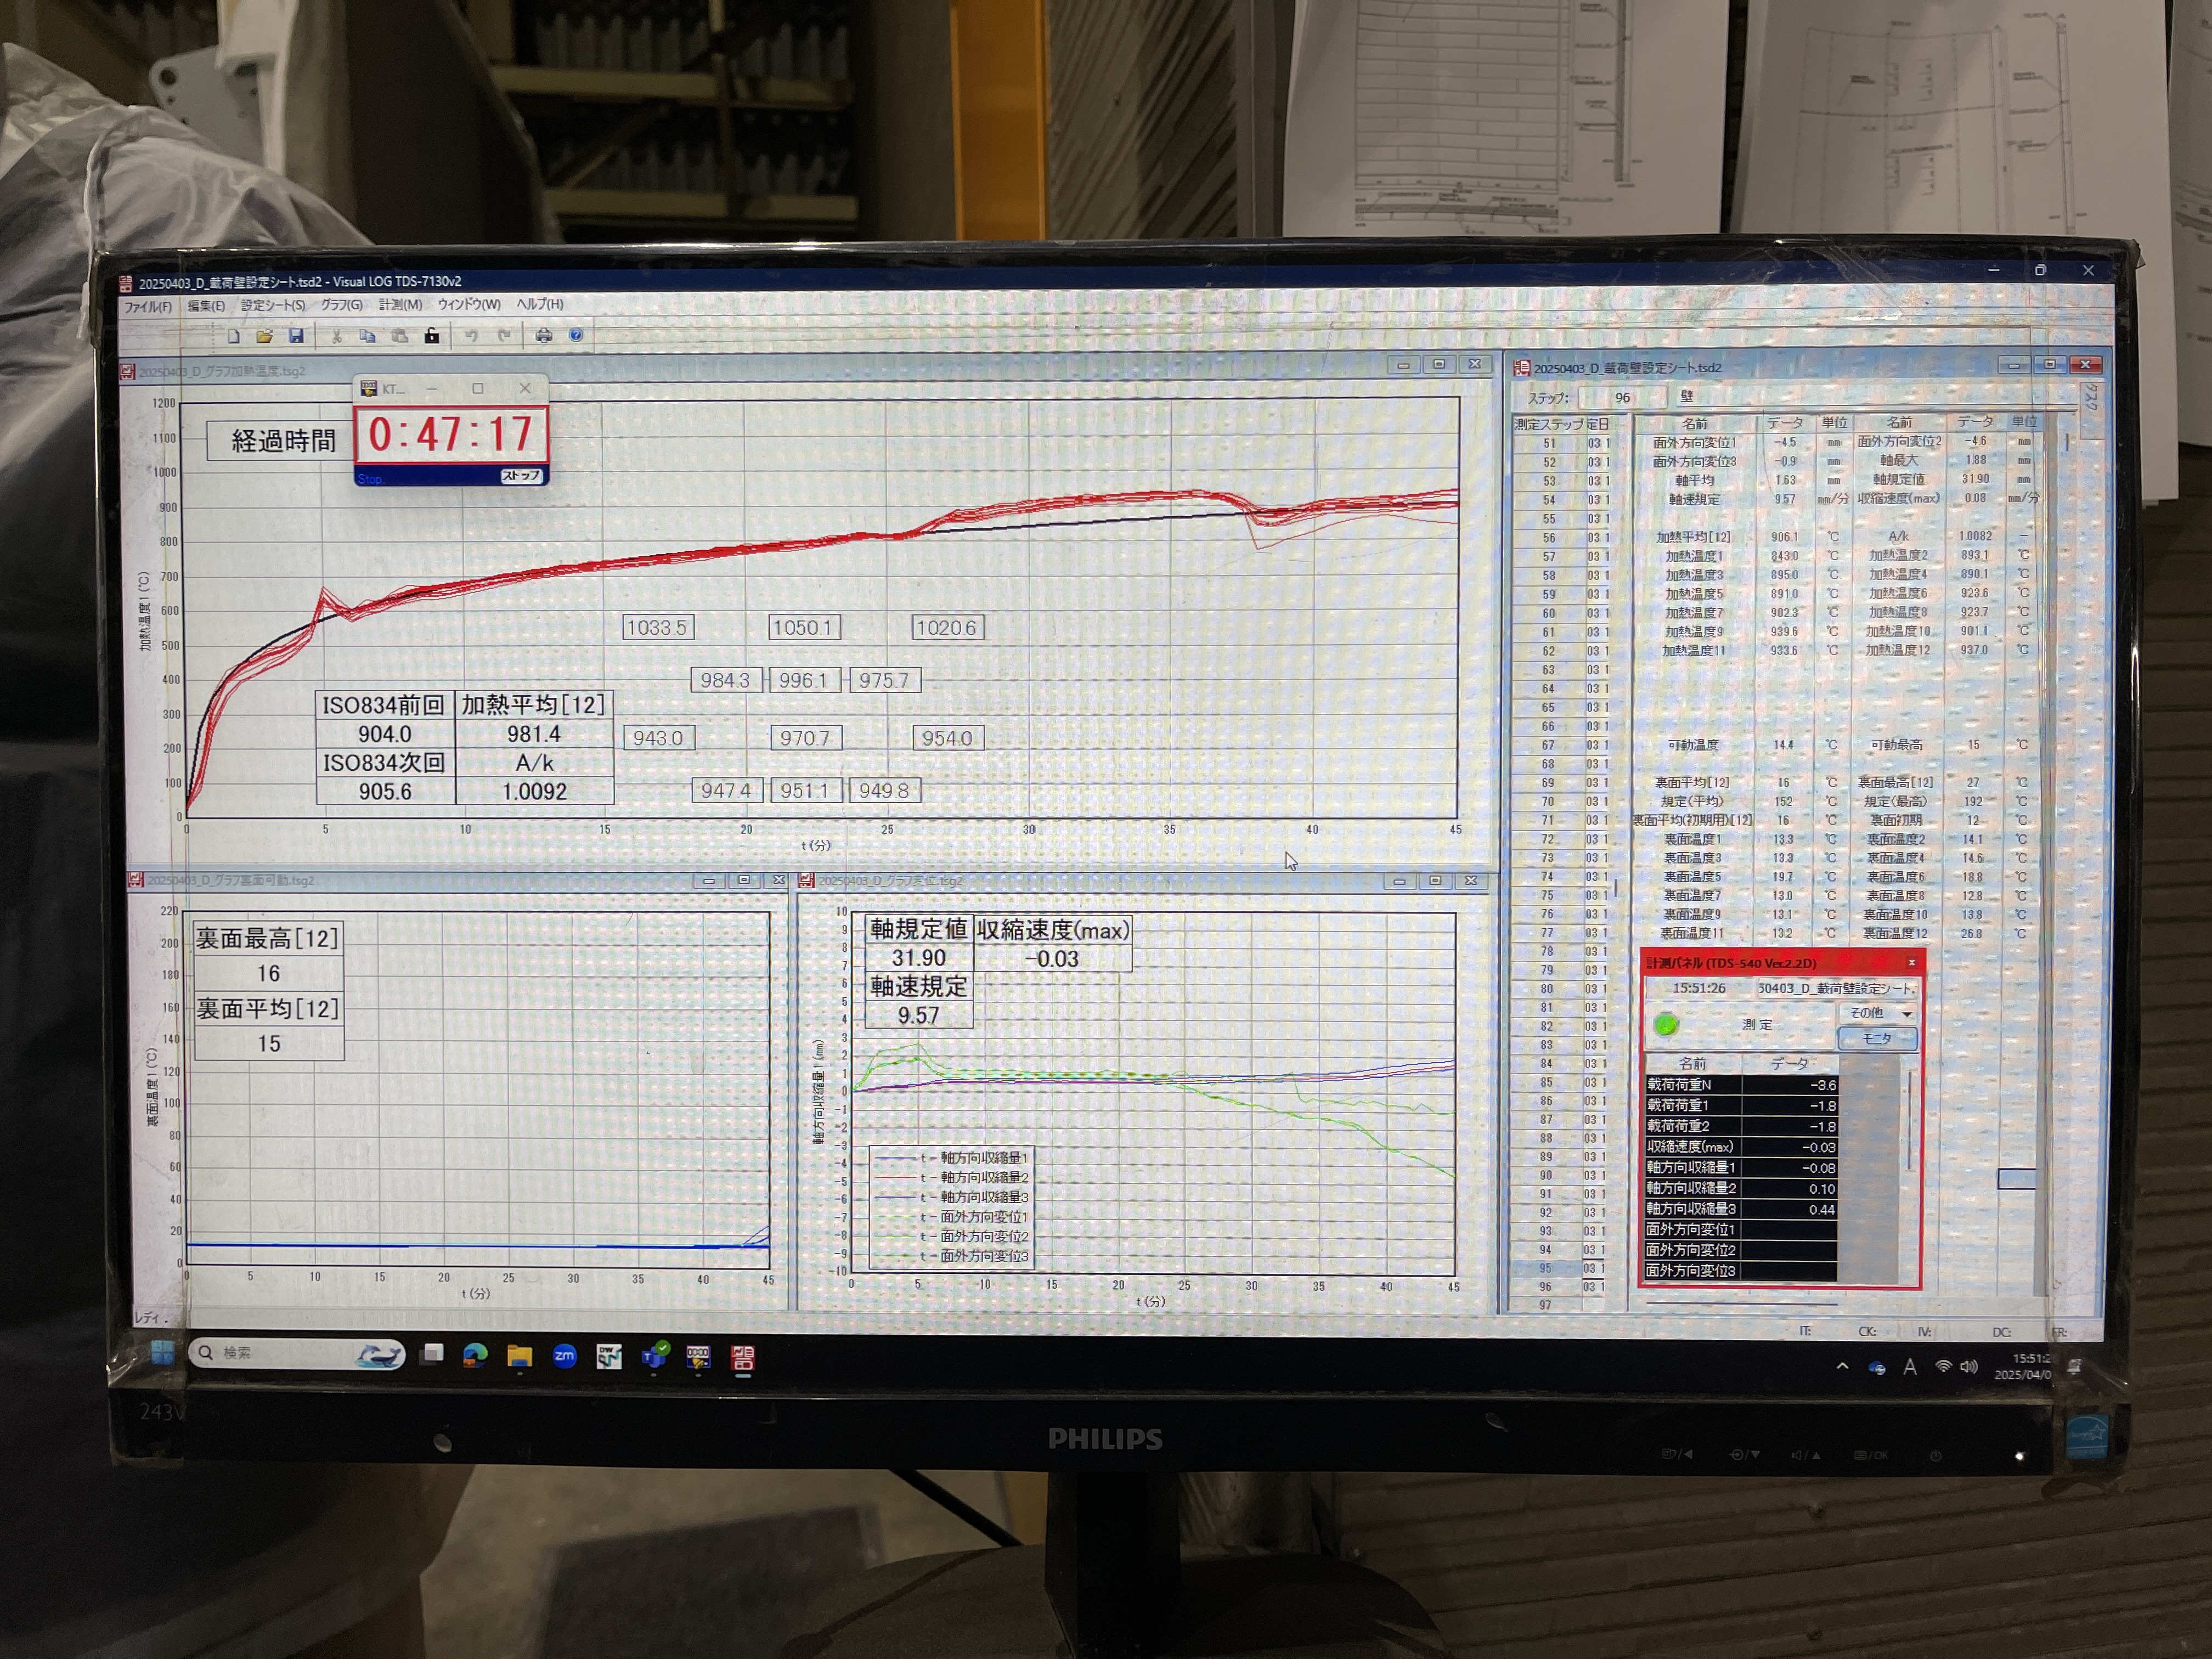
Task: Open the 設定シート(S) menu
Action: pos(272,305)
